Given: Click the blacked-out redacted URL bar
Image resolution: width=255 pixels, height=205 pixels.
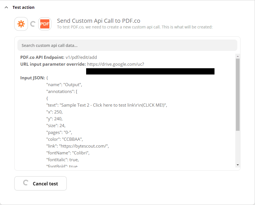Looking at the screenshot, I should click(150, 71).
